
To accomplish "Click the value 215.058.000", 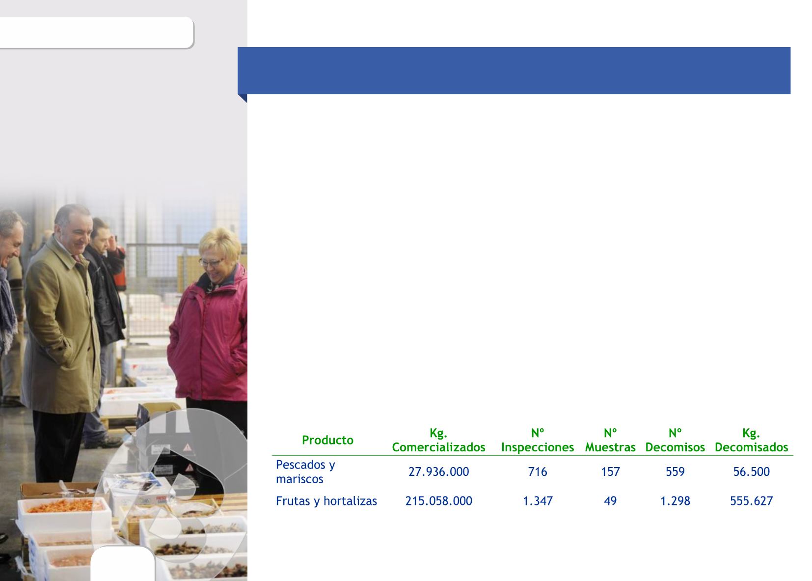I will [438, 501].
